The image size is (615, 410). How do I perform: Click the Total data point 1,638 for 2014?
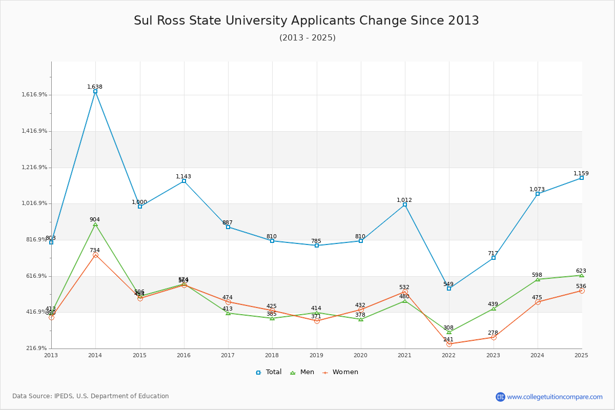pos(95,91)
